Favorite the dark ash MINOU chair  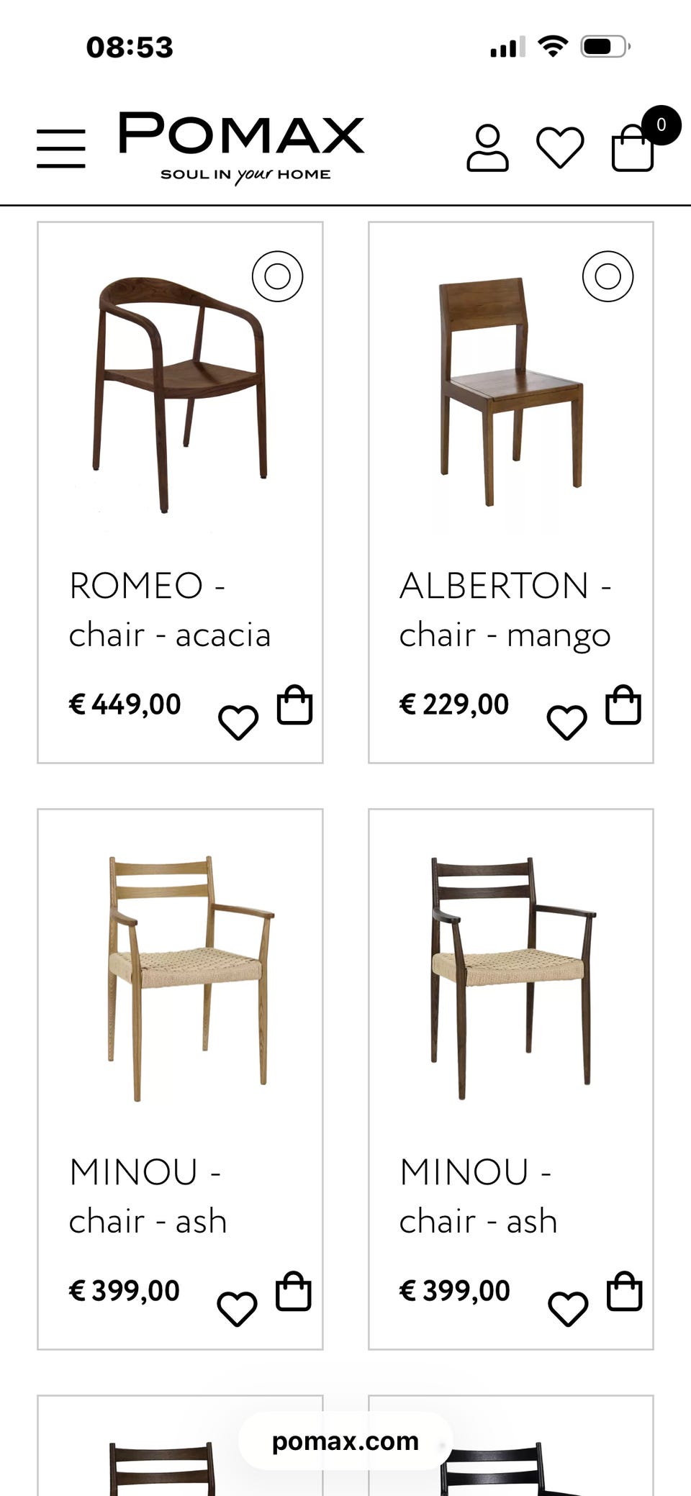pyautogui.click(x=568, y=1308)
